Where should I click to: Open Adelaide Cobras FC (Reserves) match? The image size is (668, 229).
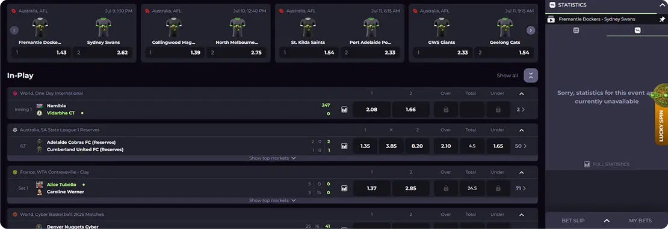81,142
